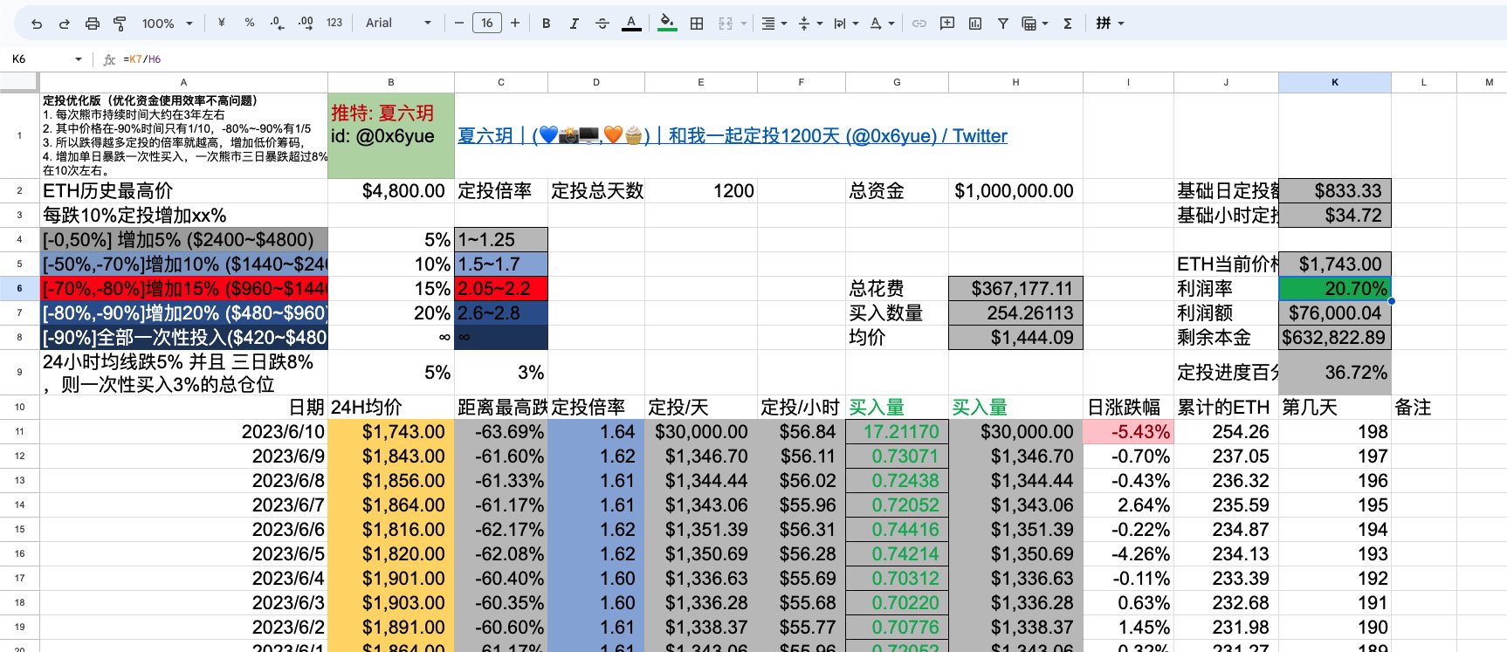Open the 100% zoom dropdown
This screenshot has height=652, width=1507.
(167, 24)
